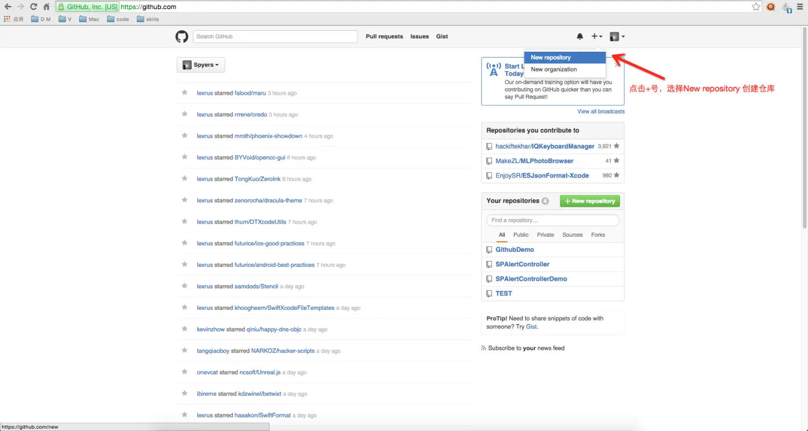Expand the Spyers account switcher
This screenshot has width=808, height=431.
[201, 65]
